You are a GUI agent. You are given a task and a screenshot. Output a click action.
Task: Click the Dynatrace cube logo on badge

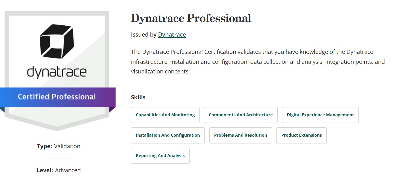pos(57,41)
